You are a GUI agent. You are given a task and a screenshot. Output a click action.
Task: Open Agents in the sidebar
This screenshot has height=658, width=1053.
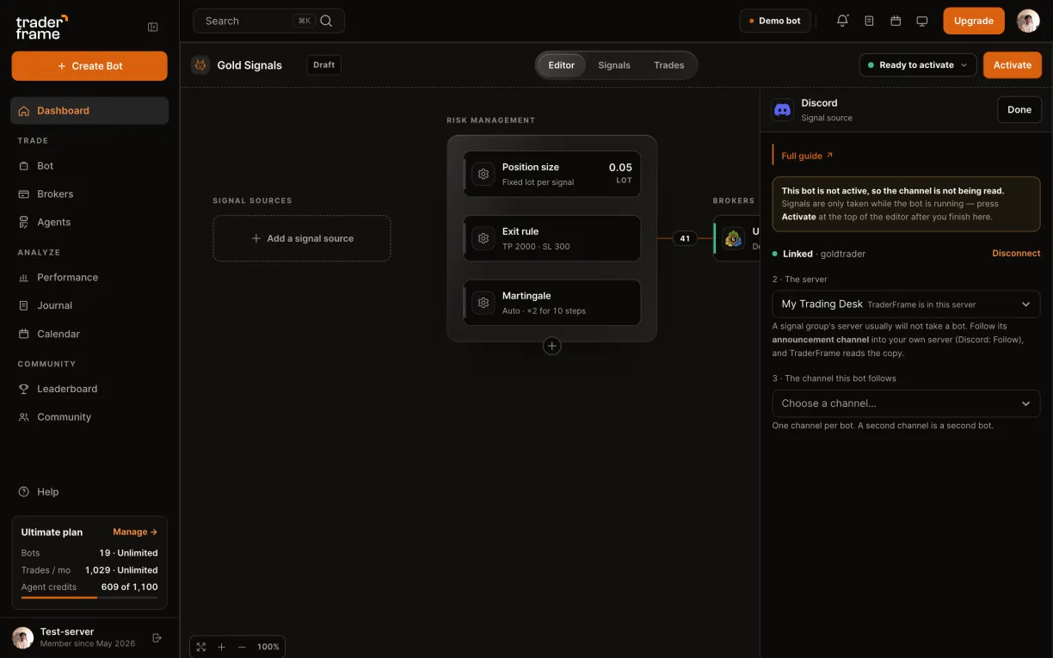tap(89, 222)
